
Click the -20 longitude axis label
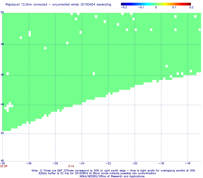[135, 163]
